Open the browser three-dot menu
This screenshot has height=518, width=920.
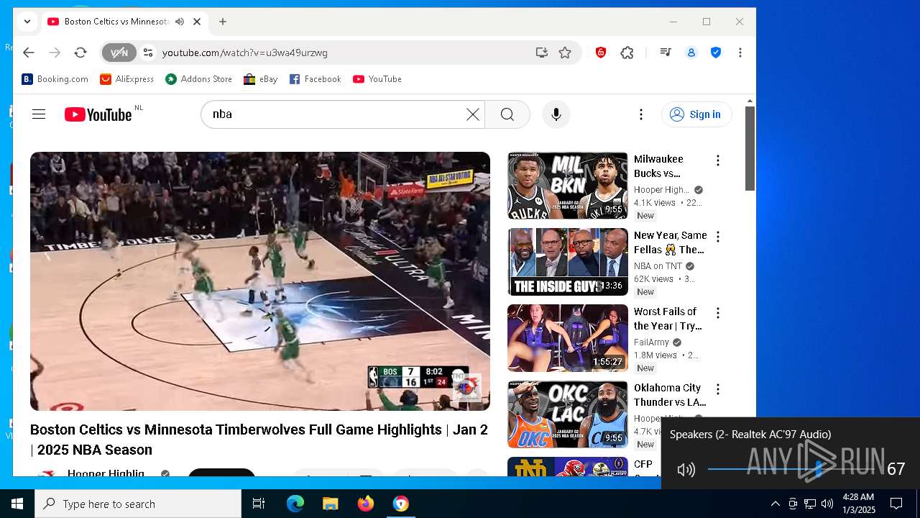740,53
